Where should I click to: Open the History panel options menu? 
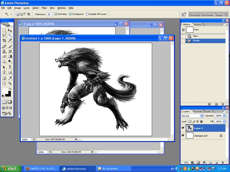click(227, 25)
